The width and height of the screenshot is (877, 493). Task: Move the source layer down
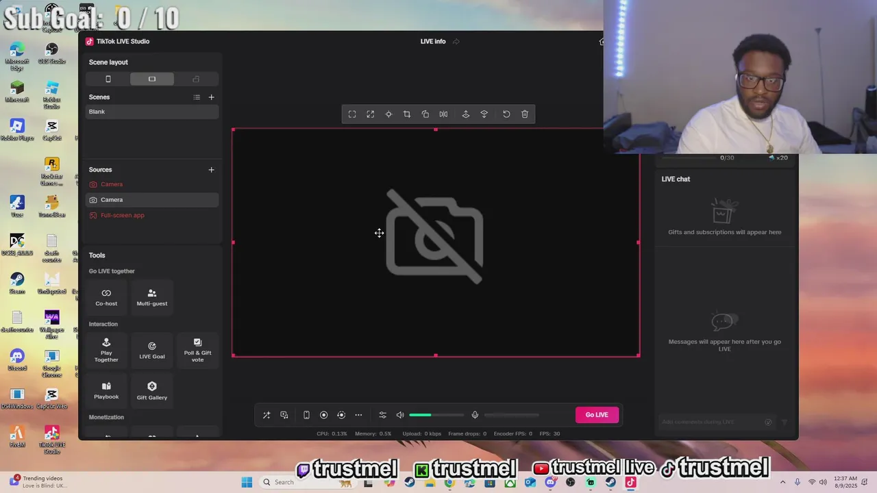click(484, 114)
